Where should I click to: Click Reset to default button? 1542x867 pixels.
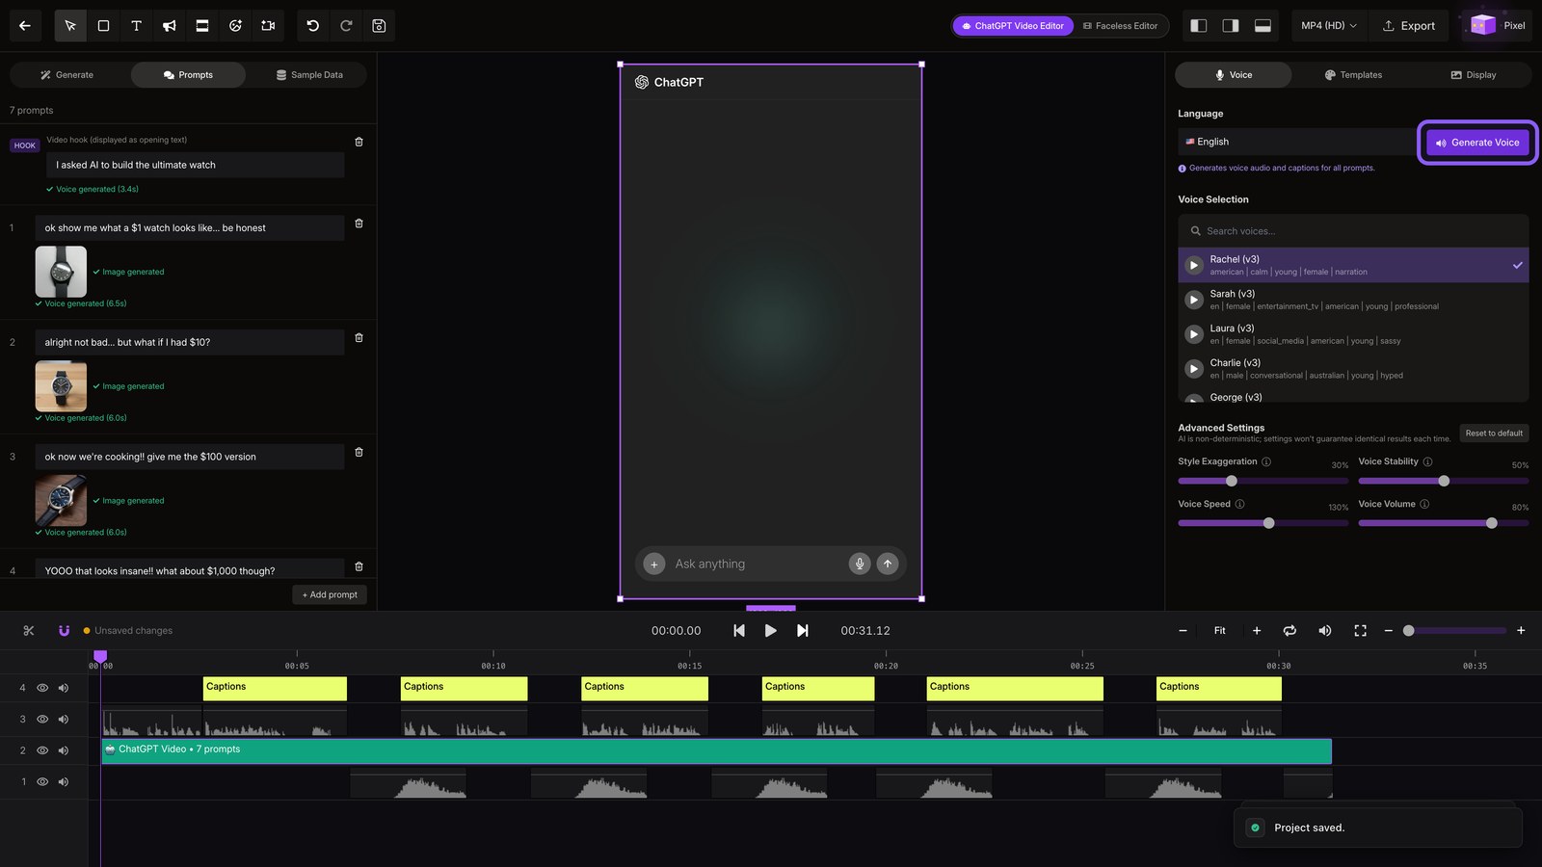[1494, 433]
